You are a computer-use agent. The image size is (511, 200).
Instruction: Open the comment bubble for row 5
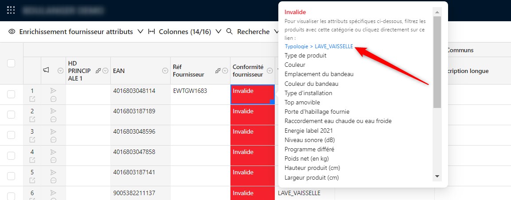pyautogui.click(x=53, y=180)
